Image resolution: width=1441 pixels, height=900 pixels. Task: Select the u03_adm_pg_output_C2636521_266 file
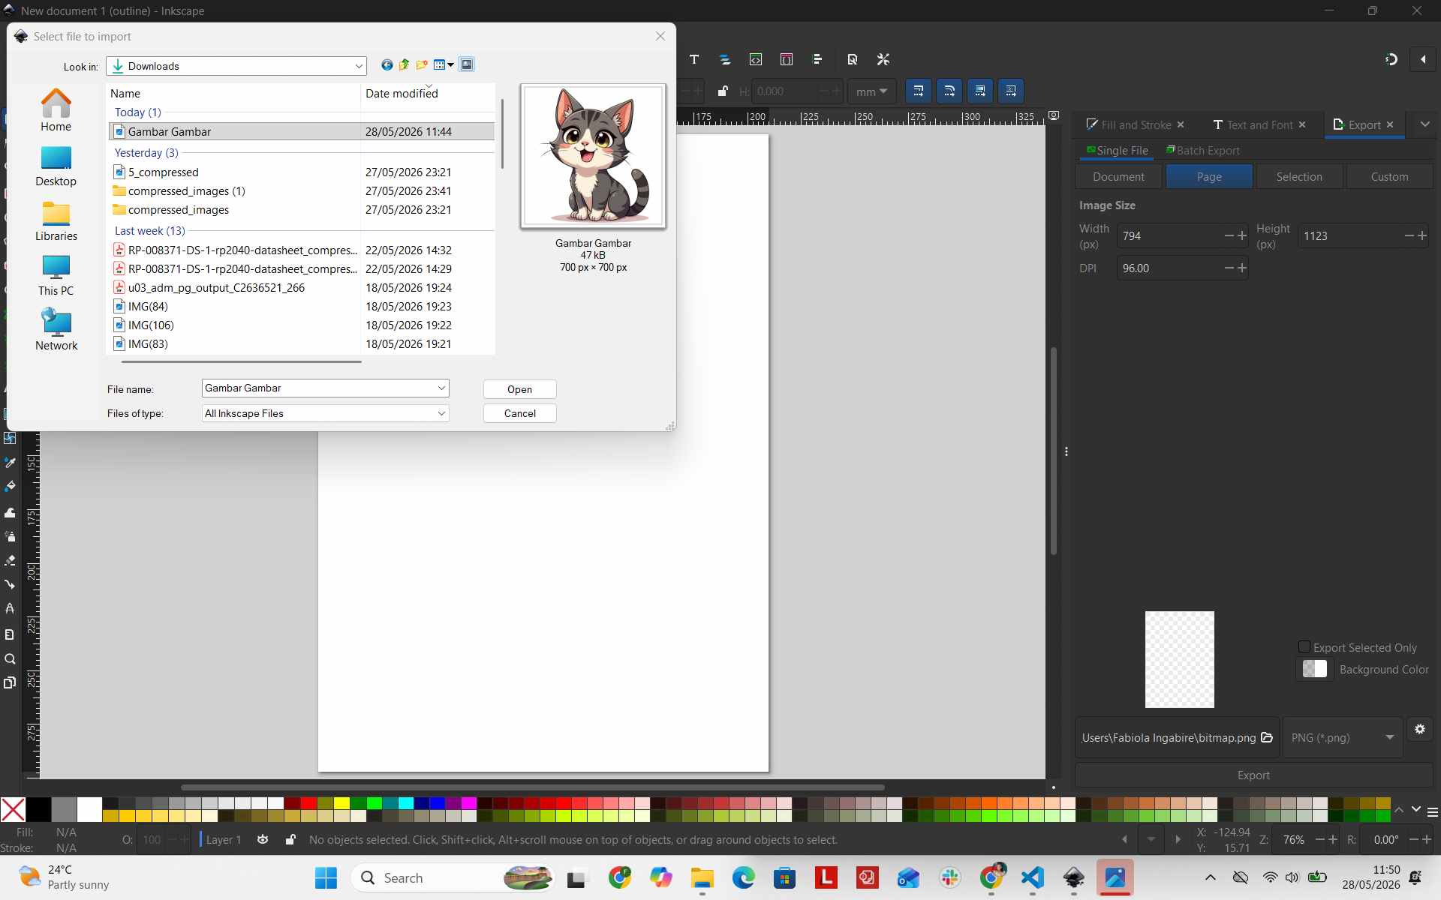click(302, 287)
